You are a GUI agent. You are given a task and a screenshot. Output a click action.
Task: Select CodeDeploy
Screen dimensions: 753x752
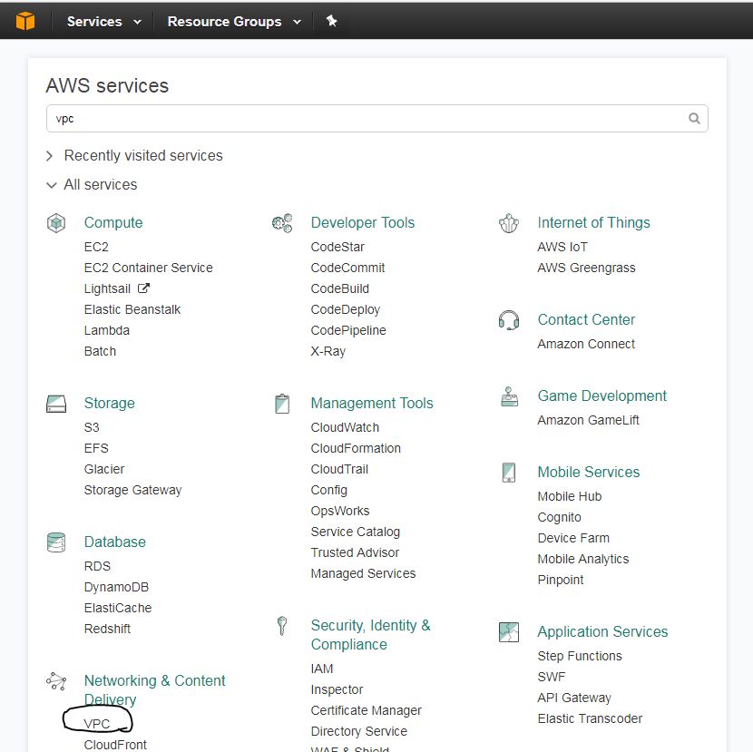point(346,309)
